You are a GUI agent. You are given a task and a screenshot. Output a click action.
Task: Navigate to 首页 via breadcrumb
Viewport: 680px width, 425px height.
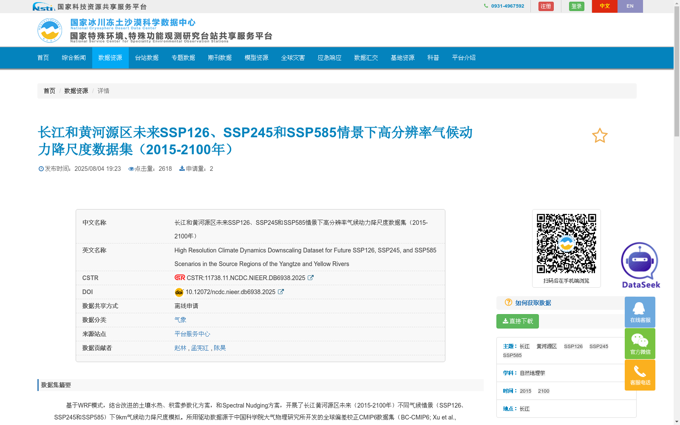click(x=49, y=91)
